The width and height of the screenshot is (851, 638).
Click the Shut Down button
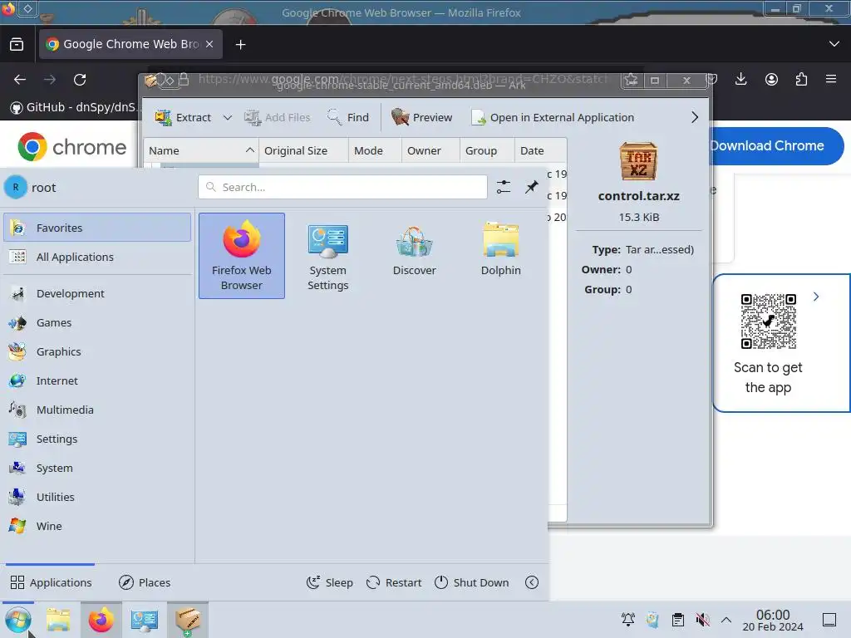(472, 582)
